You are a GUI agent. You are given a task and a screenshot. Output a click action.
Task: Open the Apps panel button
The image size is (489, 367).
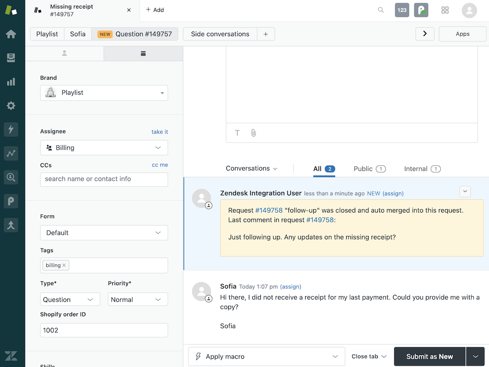click(x=462, y=34)
